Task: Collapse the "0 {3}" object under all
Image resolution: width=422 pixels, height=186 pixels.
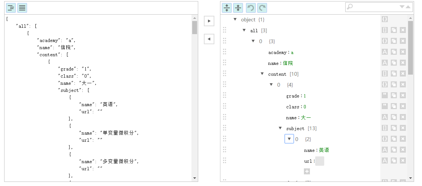Action: pos(253,41)
